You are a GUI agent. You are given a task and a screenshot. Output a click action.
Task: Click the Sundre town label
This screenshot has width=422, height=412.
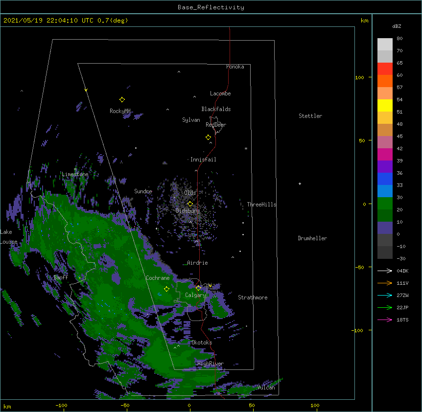pos(143,191)
